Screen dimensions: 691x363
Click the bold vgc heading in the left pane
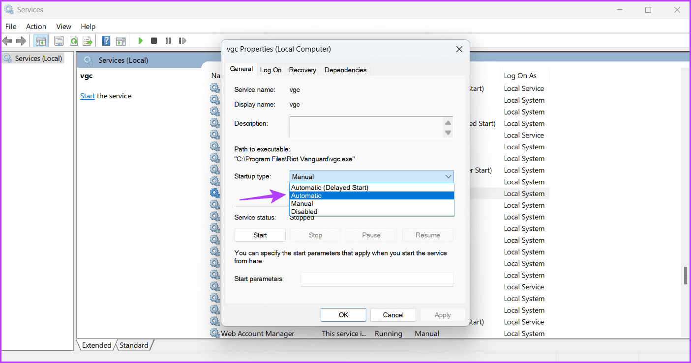[x=87, y=76]
